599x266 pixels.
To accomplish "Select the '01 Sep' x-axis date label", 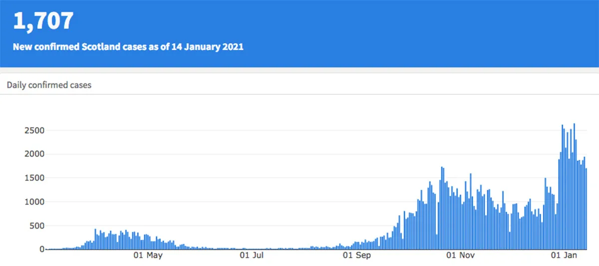I will 357,256.
